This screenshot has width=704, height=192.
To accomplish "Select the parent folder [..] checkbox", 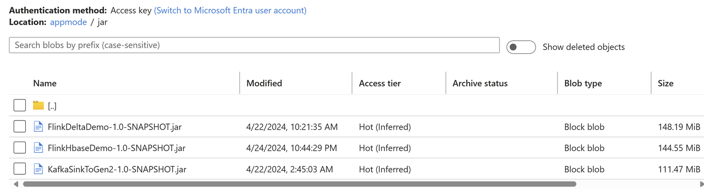I will tap(20, 106).
